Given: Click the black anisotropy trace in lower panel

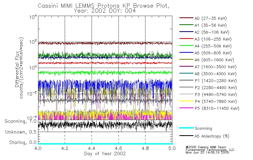Looking at the screenshot, I should point(105,125).
